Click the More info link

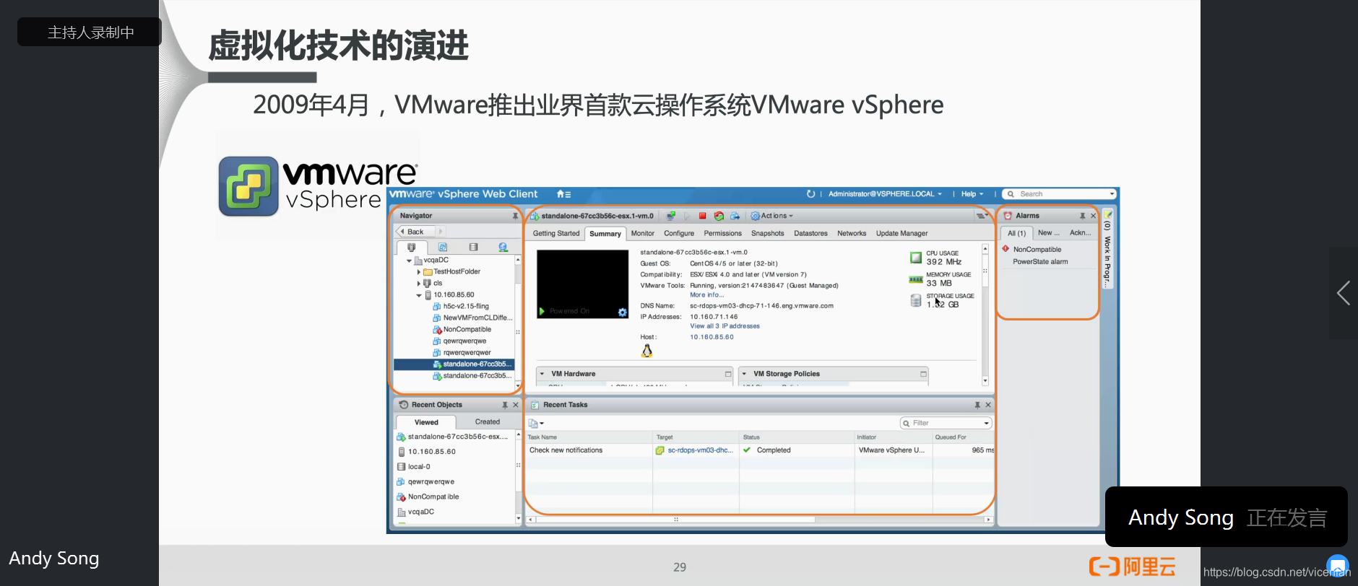click(706, 294)
